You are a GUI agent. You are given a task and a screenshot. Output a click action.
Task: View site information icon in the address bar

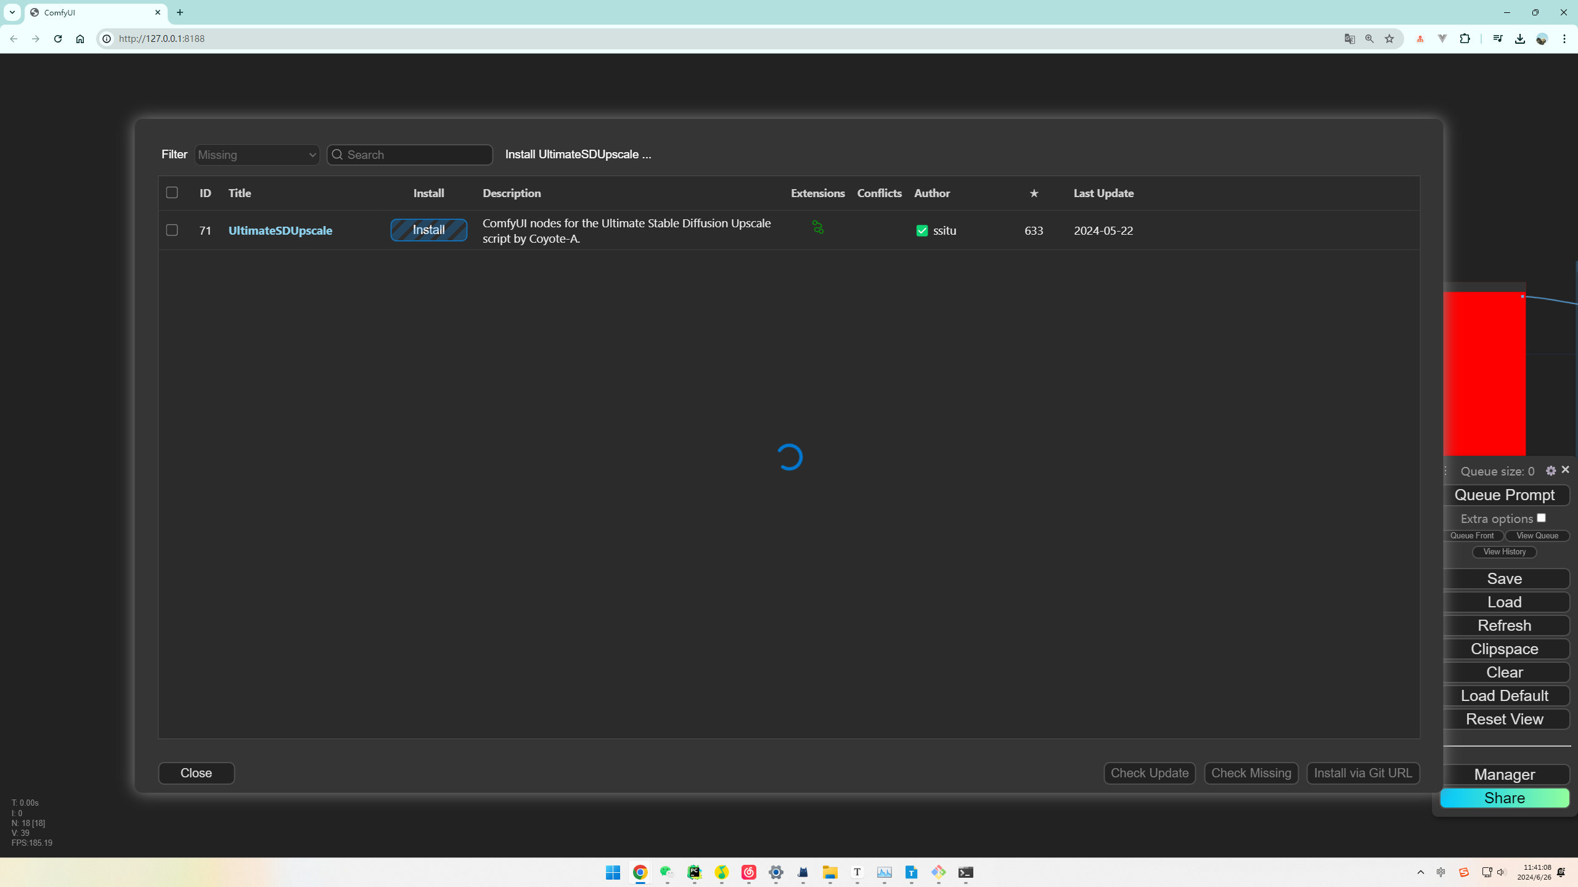click(x=107, y=39)
